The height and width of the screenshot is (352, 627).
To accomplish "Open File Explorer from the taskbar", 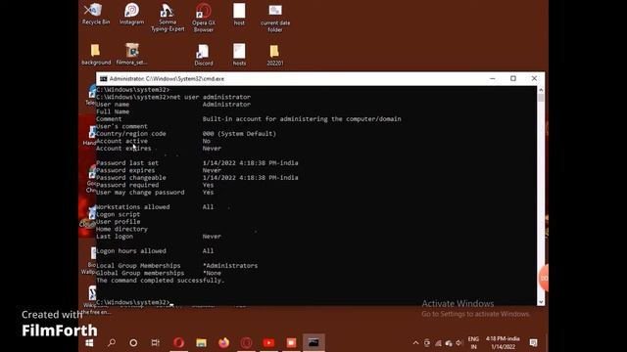I will click(201, 343).
